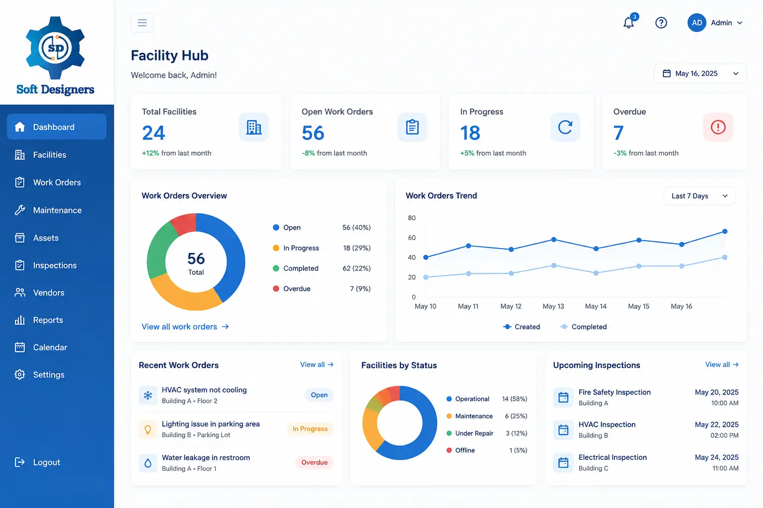
Task: Expand the Last 7 Days range dropdown
Action: pyautogui.click(x=699, y=196)
